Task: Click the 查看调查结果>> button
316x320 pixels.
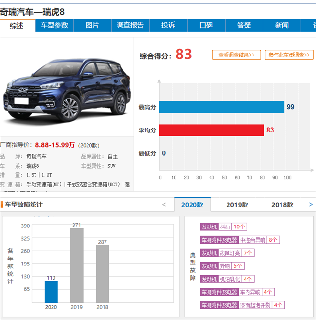Action: (237, 55)
